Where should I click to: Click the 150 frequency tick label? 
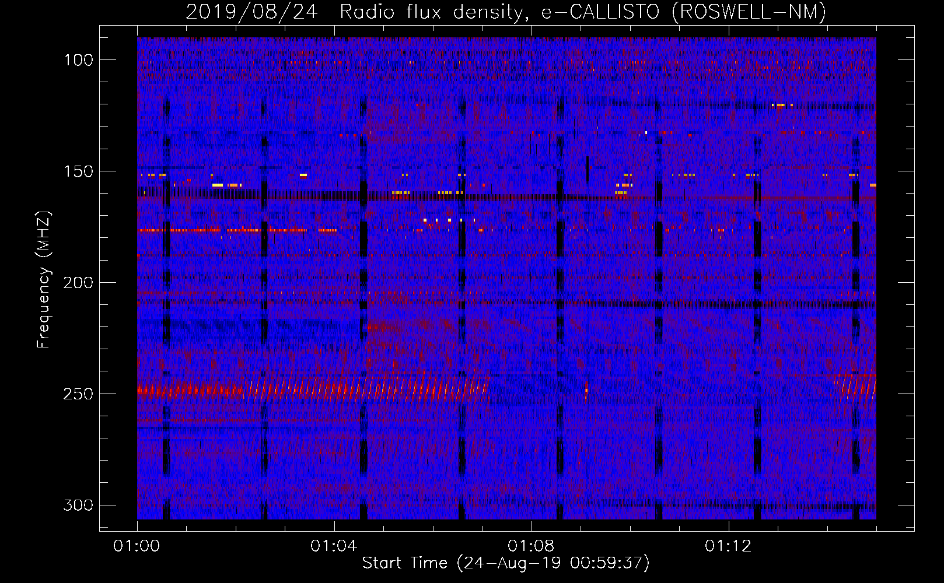[78, 171]
